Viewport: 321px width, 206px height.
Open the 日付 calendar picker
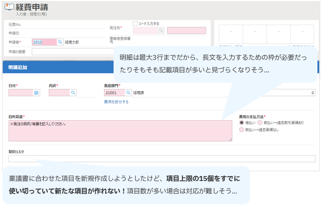click(x=37, y=93)
